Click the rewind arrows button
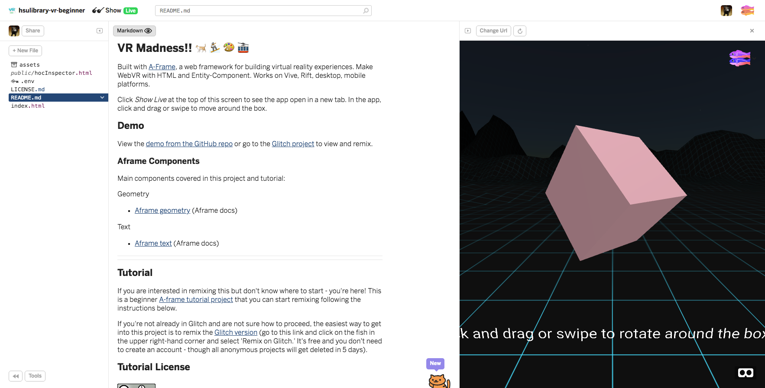 coord(16,376)
